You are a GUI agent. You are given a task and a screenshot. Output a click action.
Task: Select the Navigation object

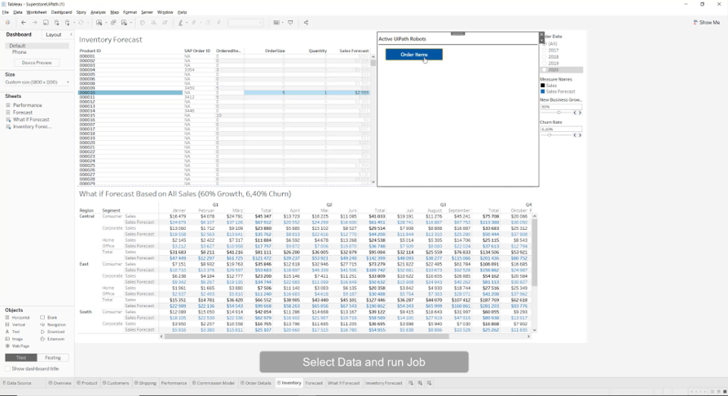coord(53,324)
